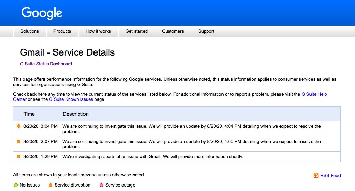This screenshot has height=191, width=355.
Task: Click the orange Service disruption legend dot
Action: click(x=51, y=185)
